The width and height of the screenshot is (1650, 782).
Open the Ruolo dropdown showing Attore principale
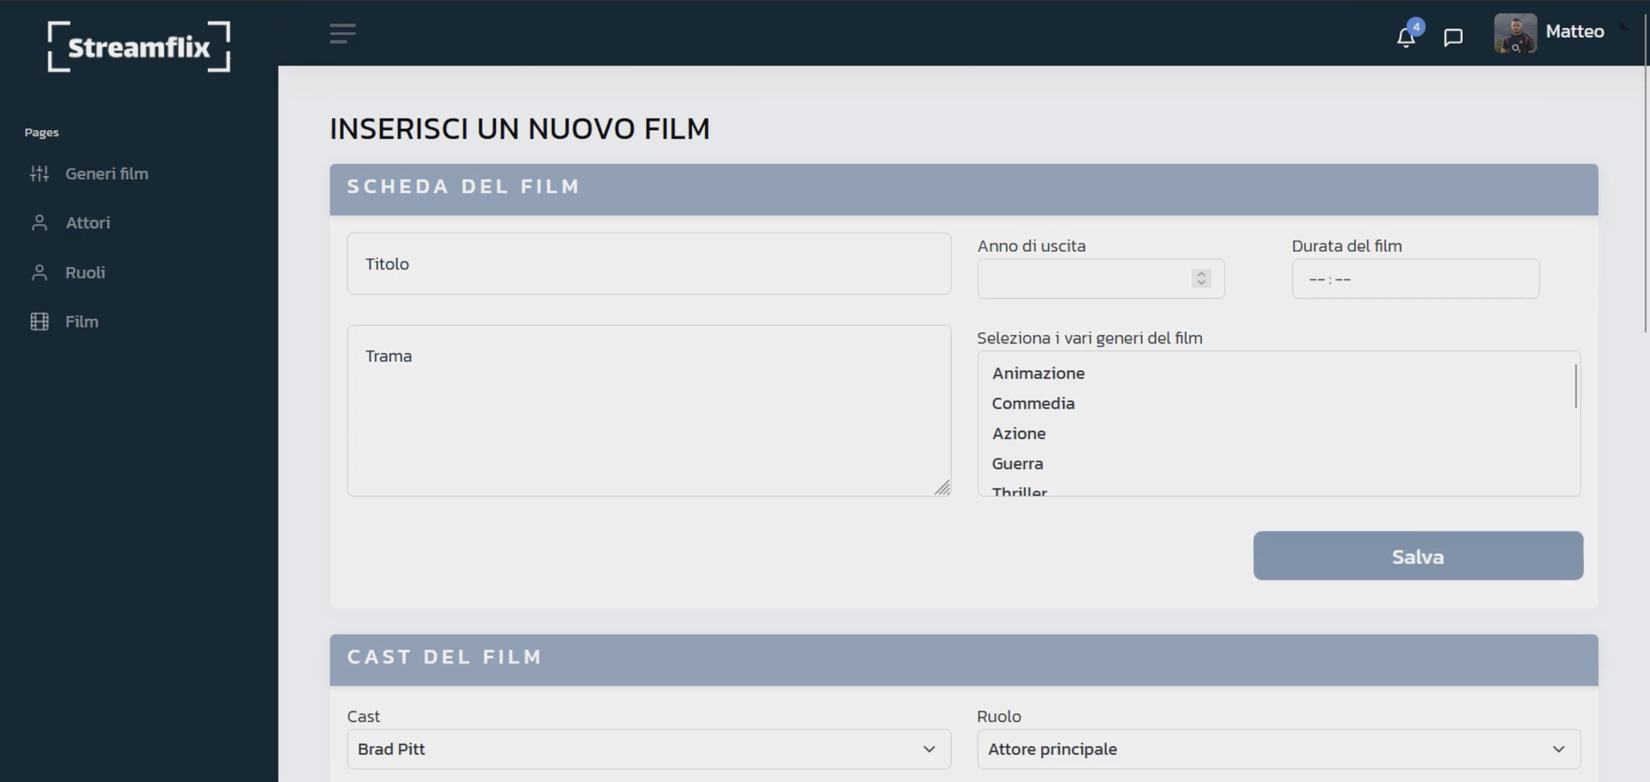[1278, 749]
